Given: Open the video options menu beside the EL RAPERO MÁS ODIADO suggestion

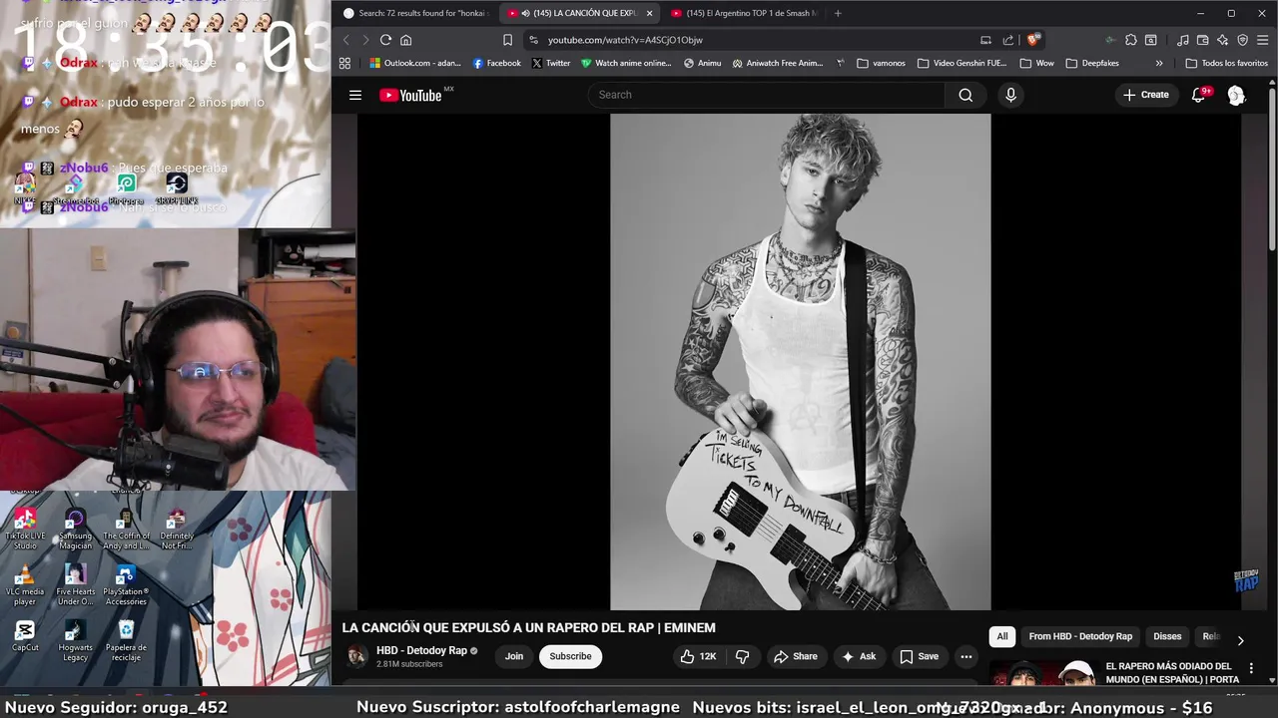Looking at the screenshot, I should coord(1251,668).
